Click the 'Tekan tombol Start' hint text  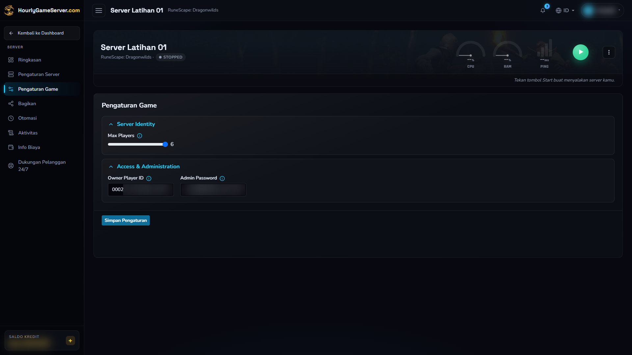(564, 80)
